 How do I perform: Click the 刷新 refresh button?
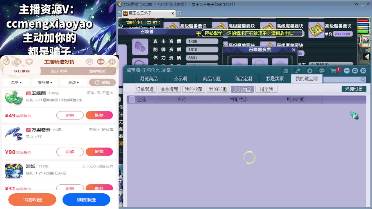102,82
